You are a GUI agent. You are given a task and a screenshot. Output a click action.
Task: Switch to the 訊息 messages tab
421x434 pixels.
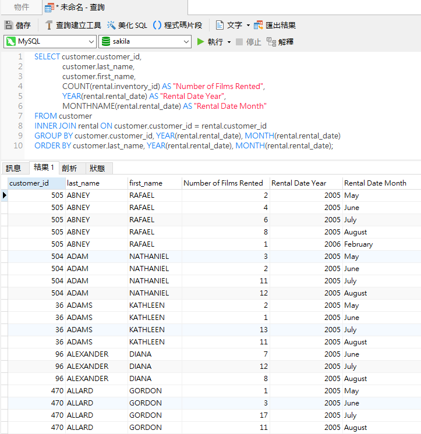coord(13,168)
